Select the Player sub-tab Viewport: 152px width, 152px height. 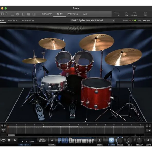[x=2, y=20]
